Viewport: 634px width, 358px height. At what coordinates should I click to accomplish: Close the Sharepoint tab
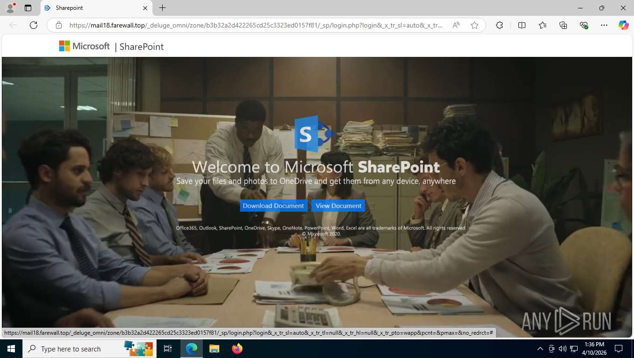[145, 8]
